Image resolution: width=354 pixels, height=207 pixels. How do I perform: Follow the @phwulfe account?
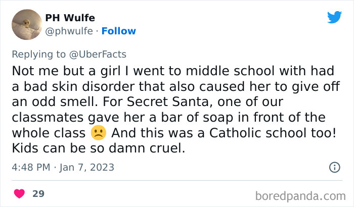coord(119,31)
